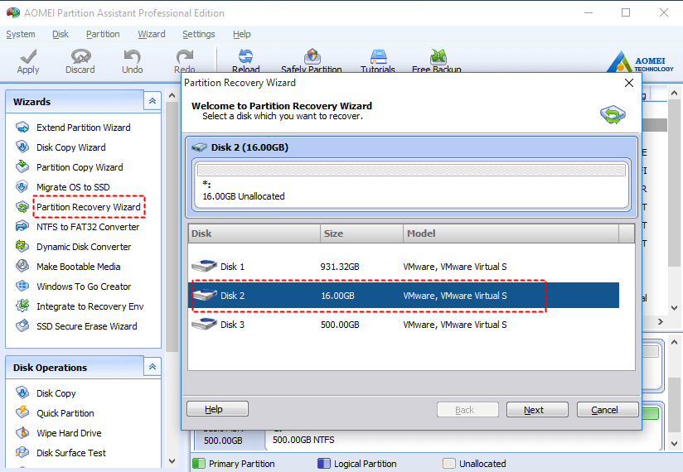
Task: Start Partition Copy Wizard icon
Action: [x=22, y=167]
